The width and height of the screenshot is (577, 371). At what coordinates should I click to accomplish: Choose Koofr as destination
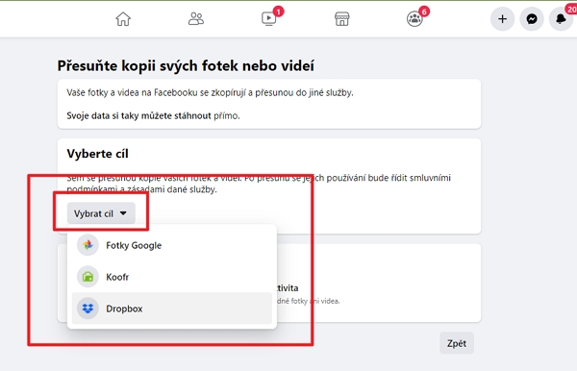click(x=172, y=277)
